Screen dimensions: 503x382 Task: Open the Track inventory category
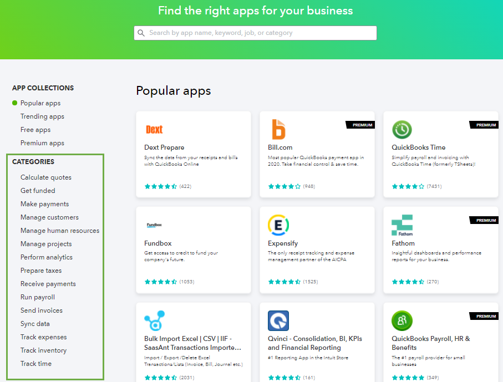(x=44, y=350)
